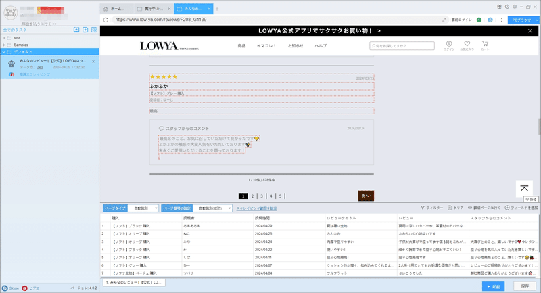541x293 pixels.
Task: Click the pencil edit icon in URL bar
Action: [x=444, y=20]
